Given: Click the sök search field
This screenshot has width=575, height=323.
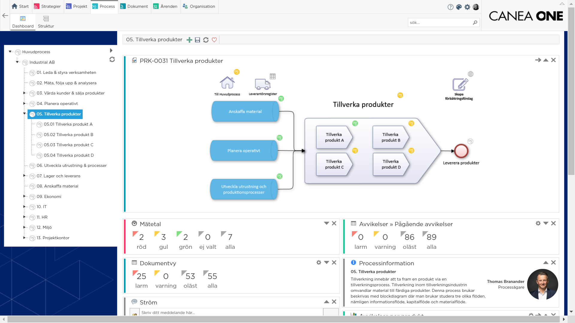Looking at the screenshot, I should (x=440, y=22).
